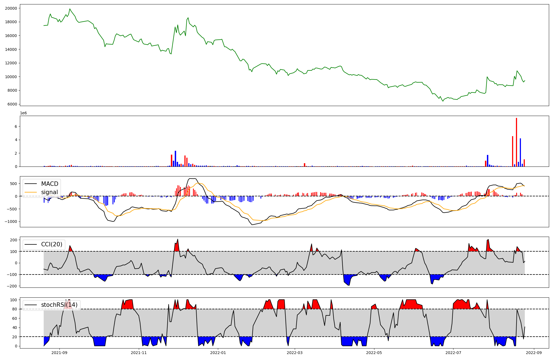This screenshot has height=359, width=553.
Task: Click the 2022-07 x-axis date label
Action: pyautogui.click(x=453, y=353)
